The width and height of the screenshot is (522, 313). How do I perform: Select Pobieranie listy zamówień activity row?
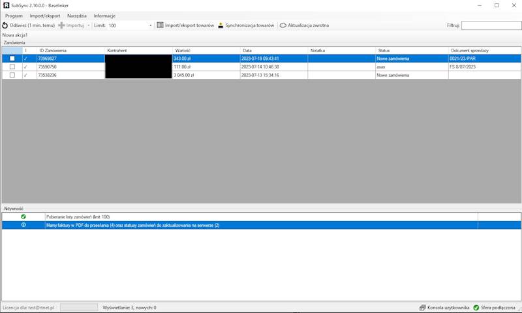262,216
